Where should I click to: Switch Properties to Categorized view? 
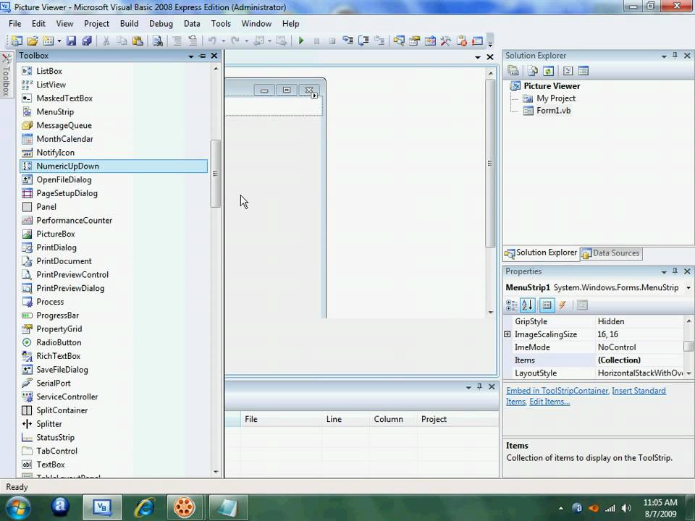pyautogui.click(x=512, y=305)
